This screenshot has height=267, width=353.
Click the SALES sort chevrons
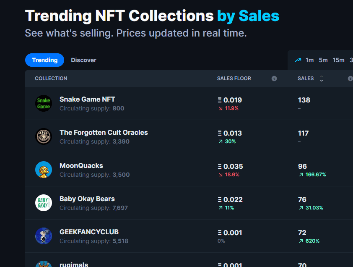coord(321,79)
